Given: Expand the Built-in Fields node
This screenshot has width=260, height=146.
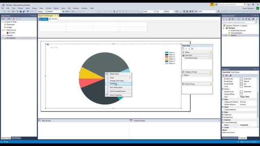Looking at the screenshot, I should click(x=3, y=22).
